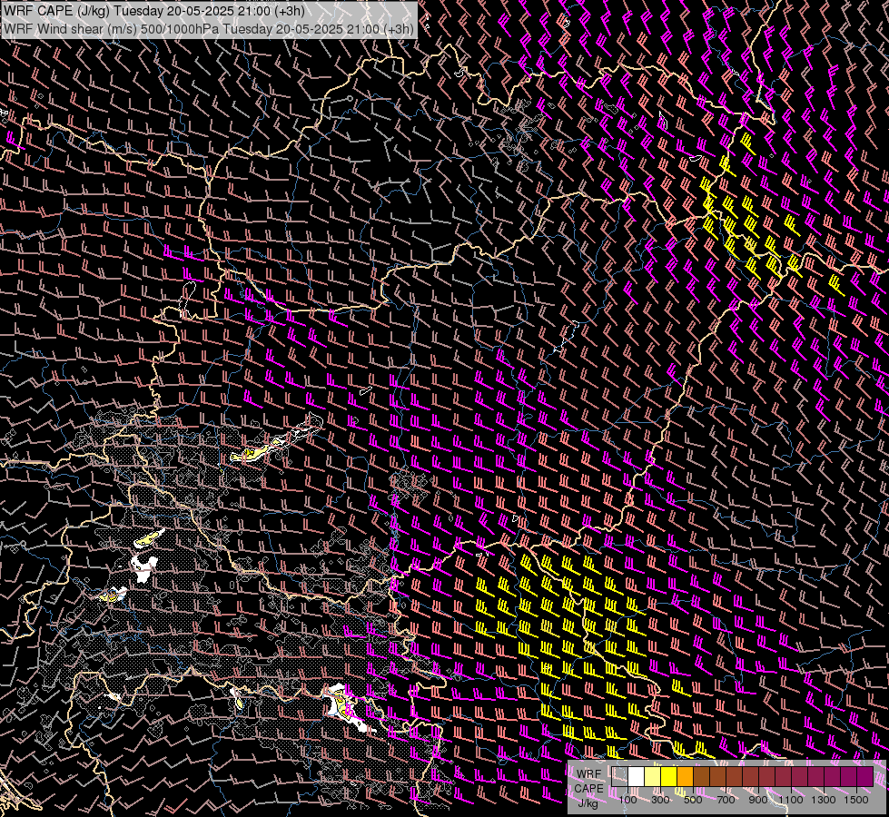Select the orange legend swatch
Screen dimensions: 889x817
point(685,777)
